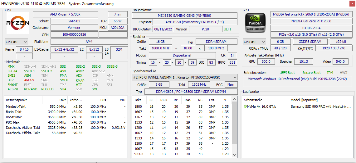Click the tRFC value 631
This screenshot has width=356, height=163.
point(232,62)
